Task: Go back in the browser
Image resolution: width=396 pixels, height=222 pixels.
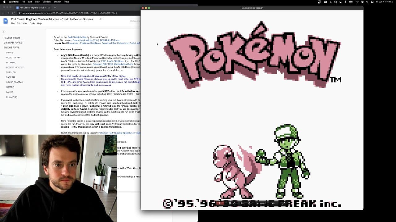Action: coord(4,13)
